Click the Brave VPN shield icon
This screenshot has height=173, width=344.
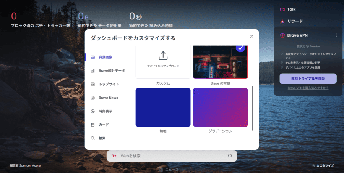click(x=282, y=35)
